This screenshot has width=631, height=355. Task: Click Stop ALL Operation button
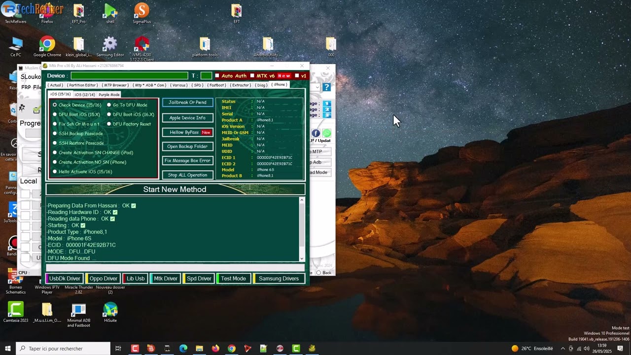pyautogui.click(x=188, y=175)
